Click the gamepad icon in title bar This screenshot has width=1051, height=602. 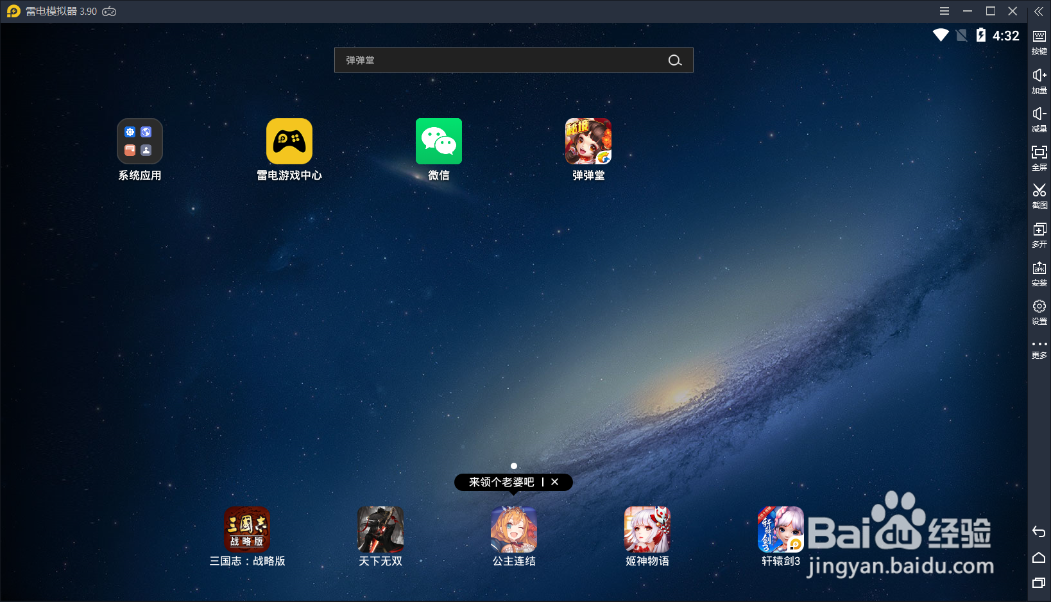click(x=110, y=12)
